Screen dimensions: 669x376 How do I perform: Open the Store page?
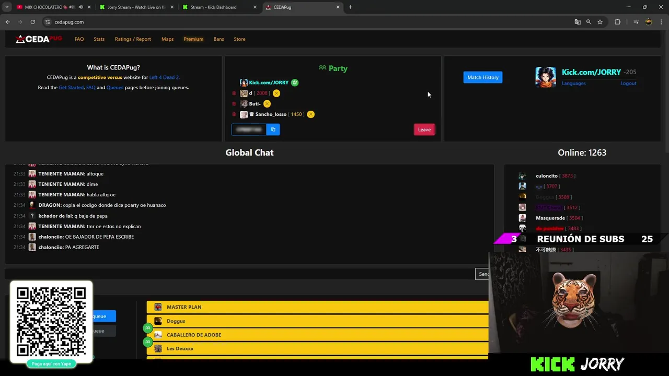point(239,39)
